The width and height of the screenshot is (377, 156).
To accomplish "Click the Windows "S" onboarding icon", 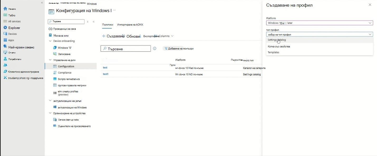I will 55,48.
